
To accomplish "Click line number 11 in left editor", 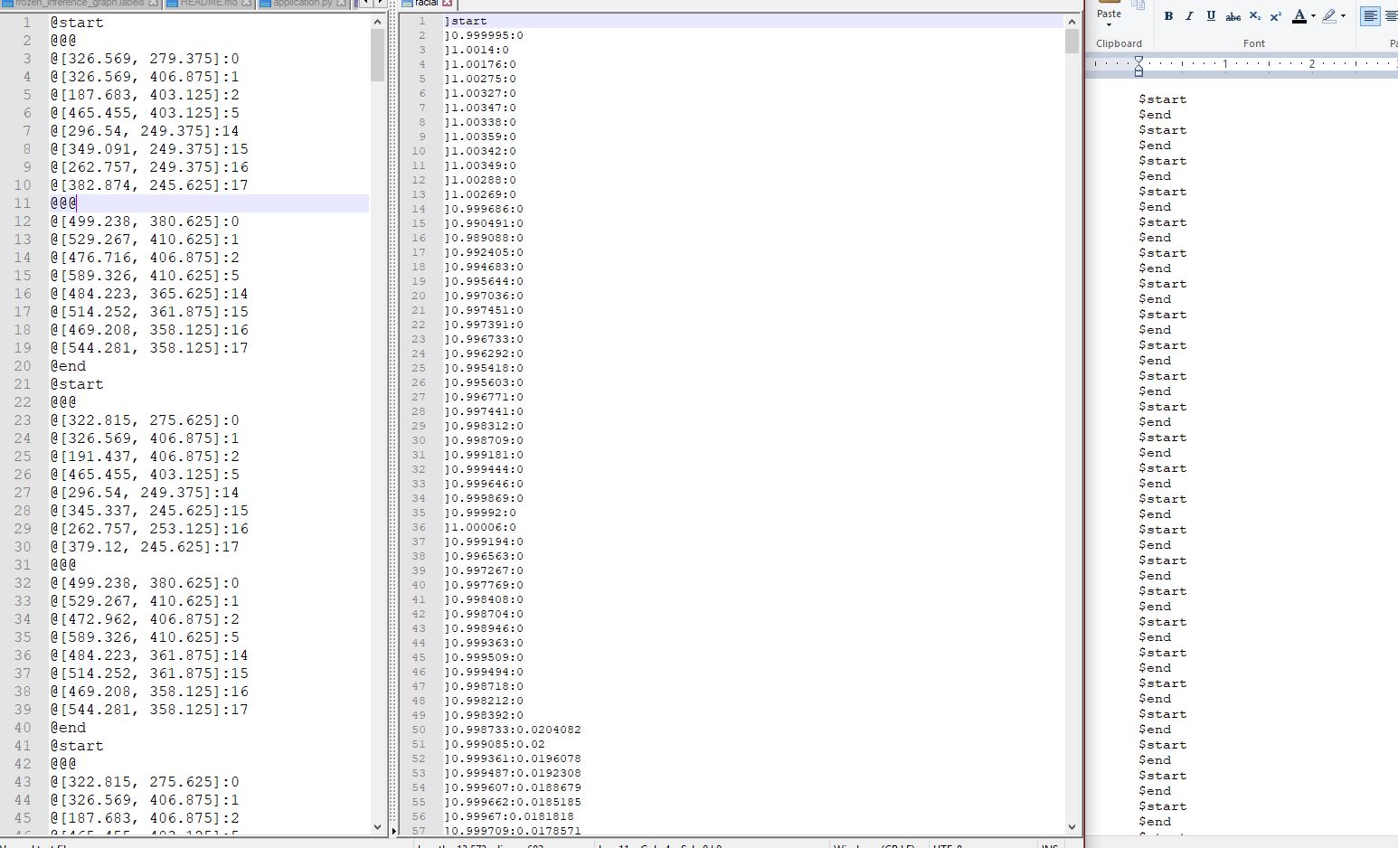I will click(x=24, y=203).
